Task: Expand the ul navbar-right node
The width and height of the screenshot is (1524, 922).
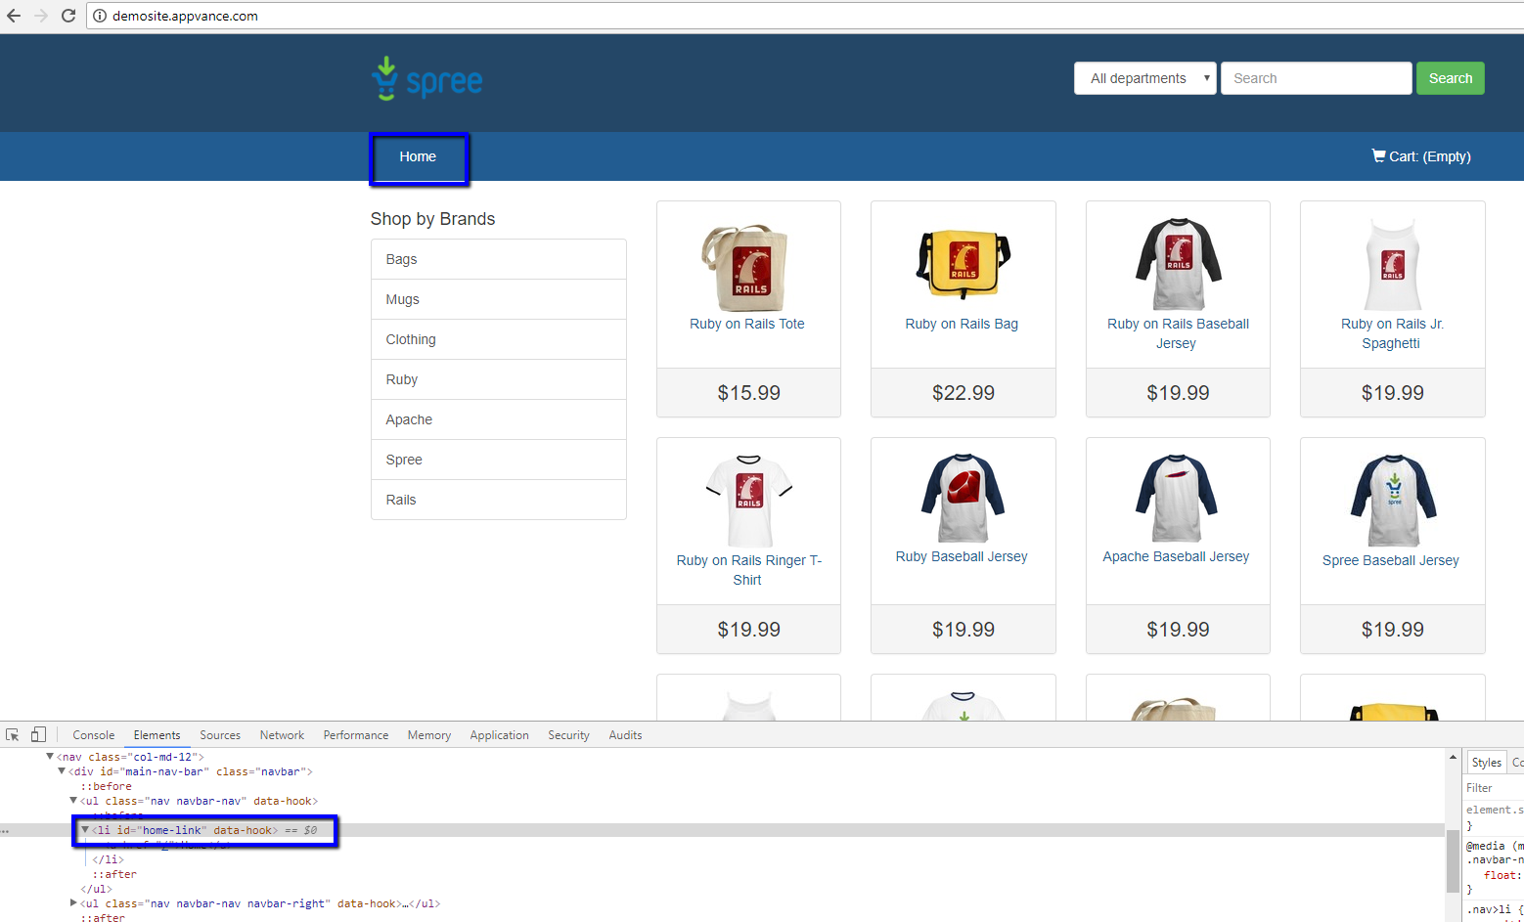Action: [x=73, y=903]
